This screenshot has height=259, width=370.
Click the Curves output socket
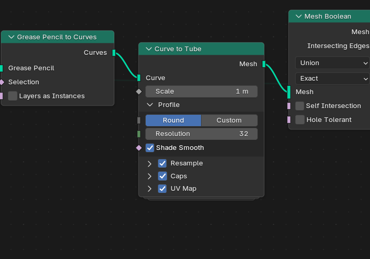tap(114, 53)
